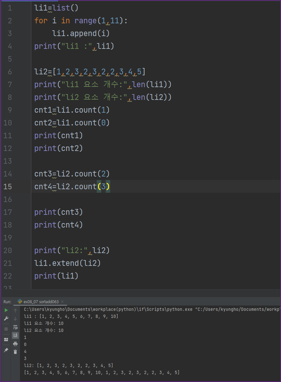Click line number 6 in the gutter

coord(10,72)
